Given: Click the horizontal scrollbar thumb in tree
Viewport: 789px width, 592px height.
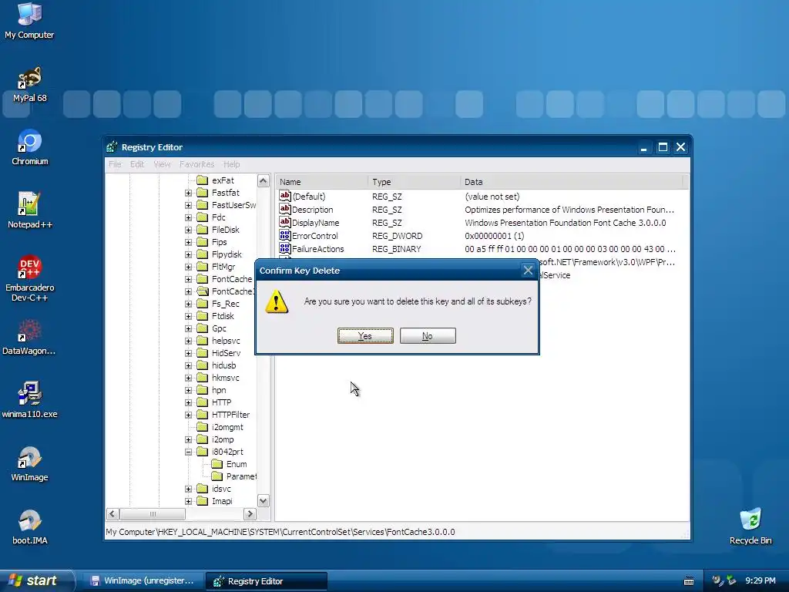Looking at the screenshot, I should click(x=153, y=514).
